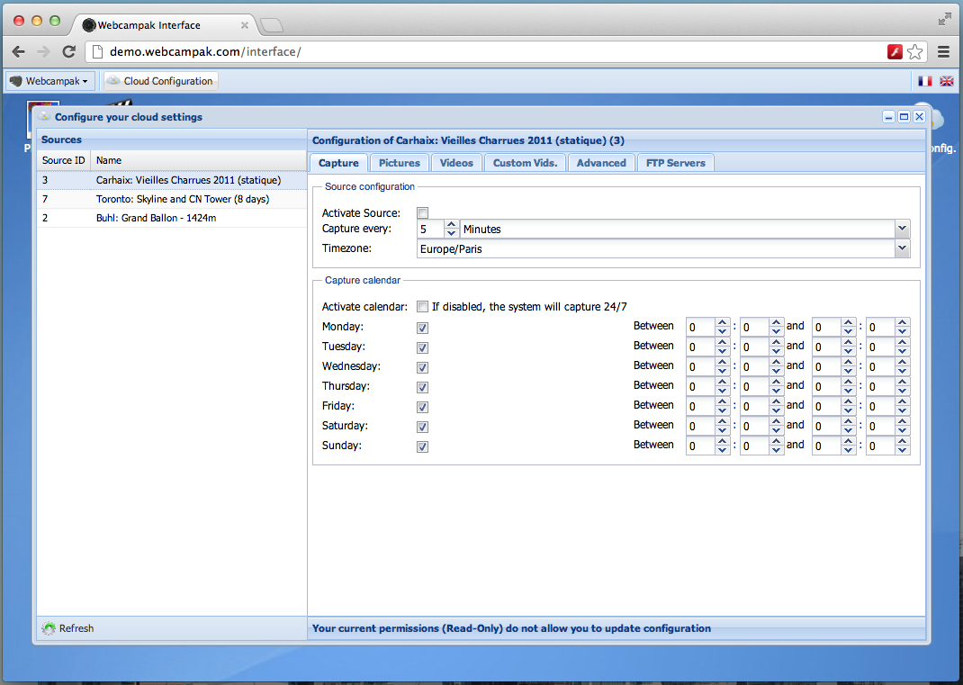The image size is (963, 685).
Task: Increase Monday start hour
Action: [722, 322]
